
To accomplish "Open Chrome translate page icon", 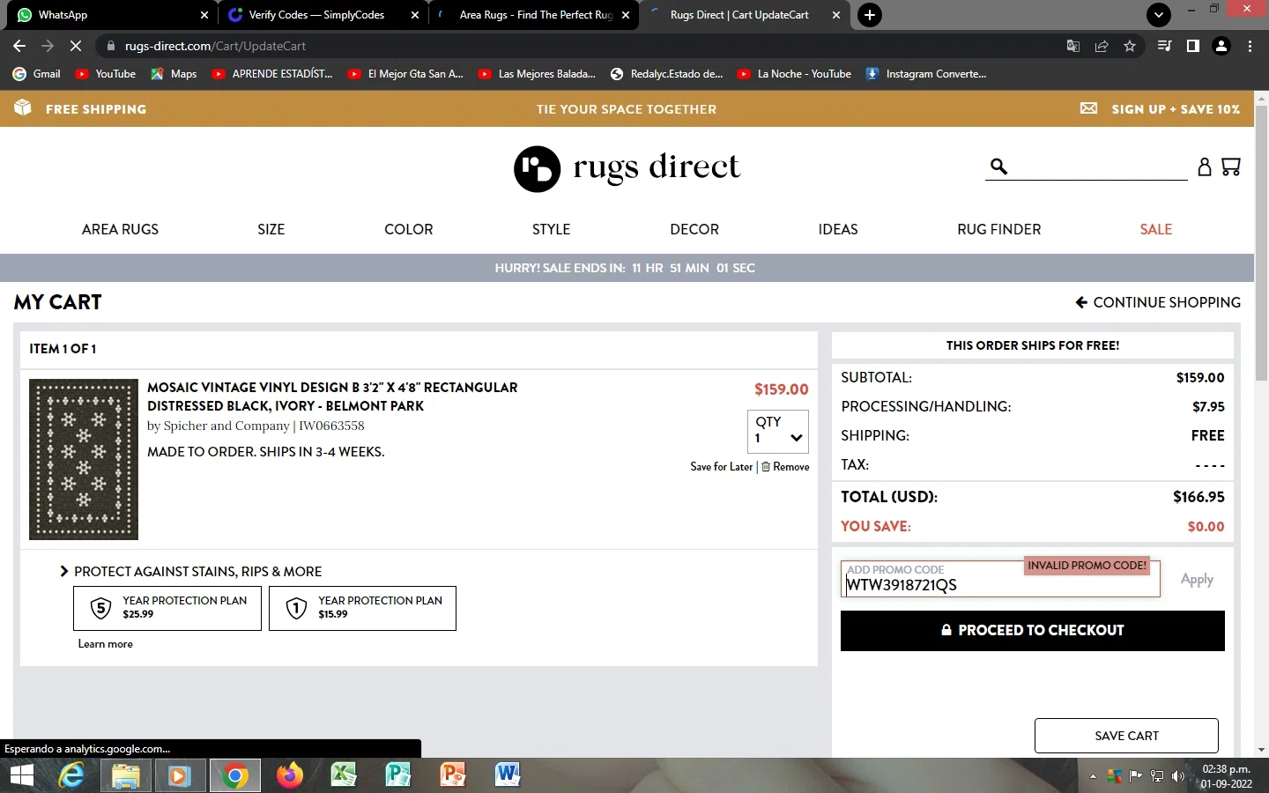I will coord(1073,46).
